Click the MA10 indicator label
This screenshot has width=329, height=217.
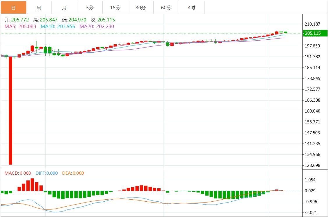pos(58,27)
